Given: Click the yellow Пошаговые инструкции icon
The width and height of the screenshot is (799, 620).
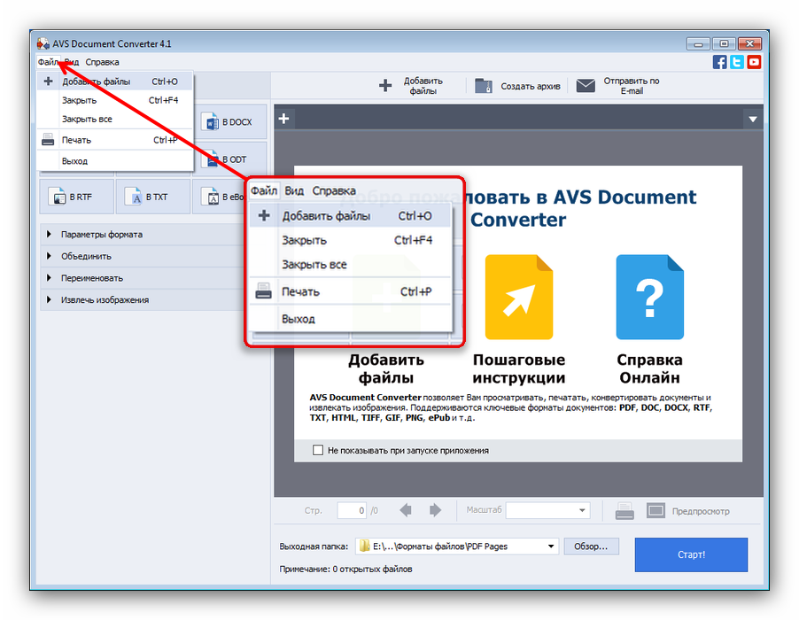Looking at the screenshot, I should click(519, 298).
